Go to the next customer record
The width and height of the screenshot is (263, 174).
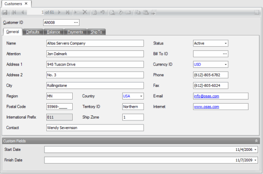[59, 12]
